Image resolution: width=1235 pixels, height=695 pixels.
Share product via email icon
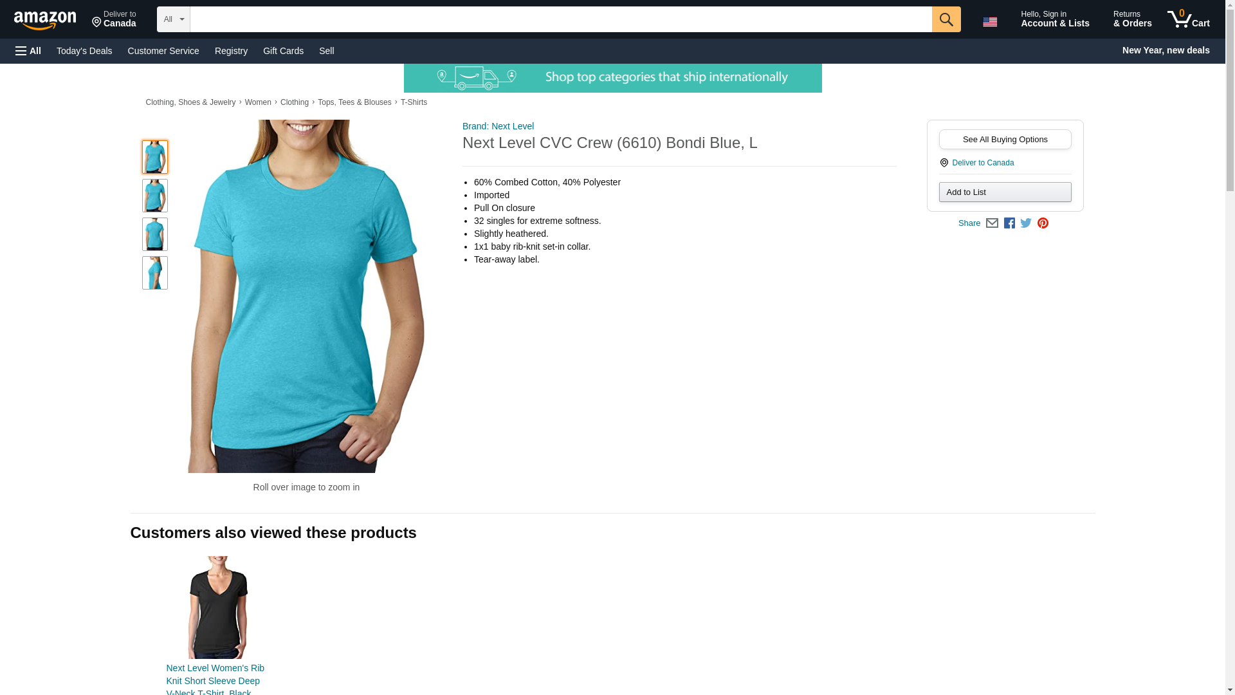pyautogui.click(x=992, y=223)
